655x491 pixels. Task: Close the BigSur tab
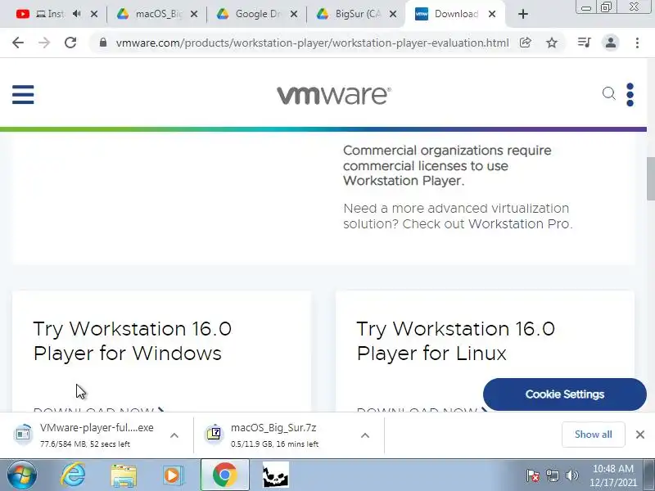coord(393,14)
